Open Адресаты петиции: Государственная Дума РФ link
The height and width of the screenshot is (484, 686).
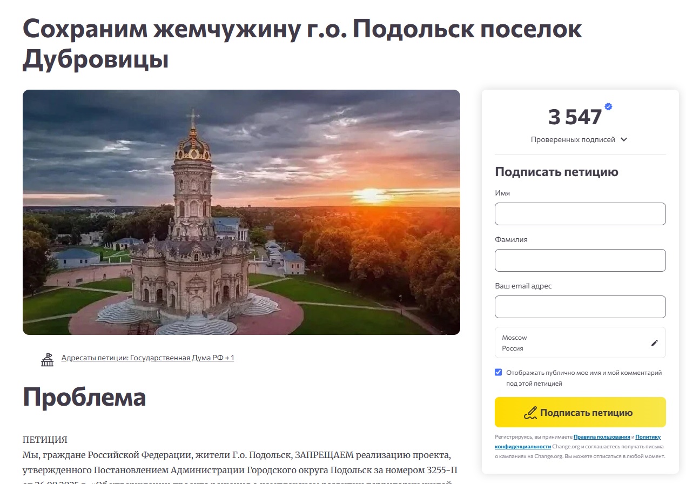click(147, 358)
